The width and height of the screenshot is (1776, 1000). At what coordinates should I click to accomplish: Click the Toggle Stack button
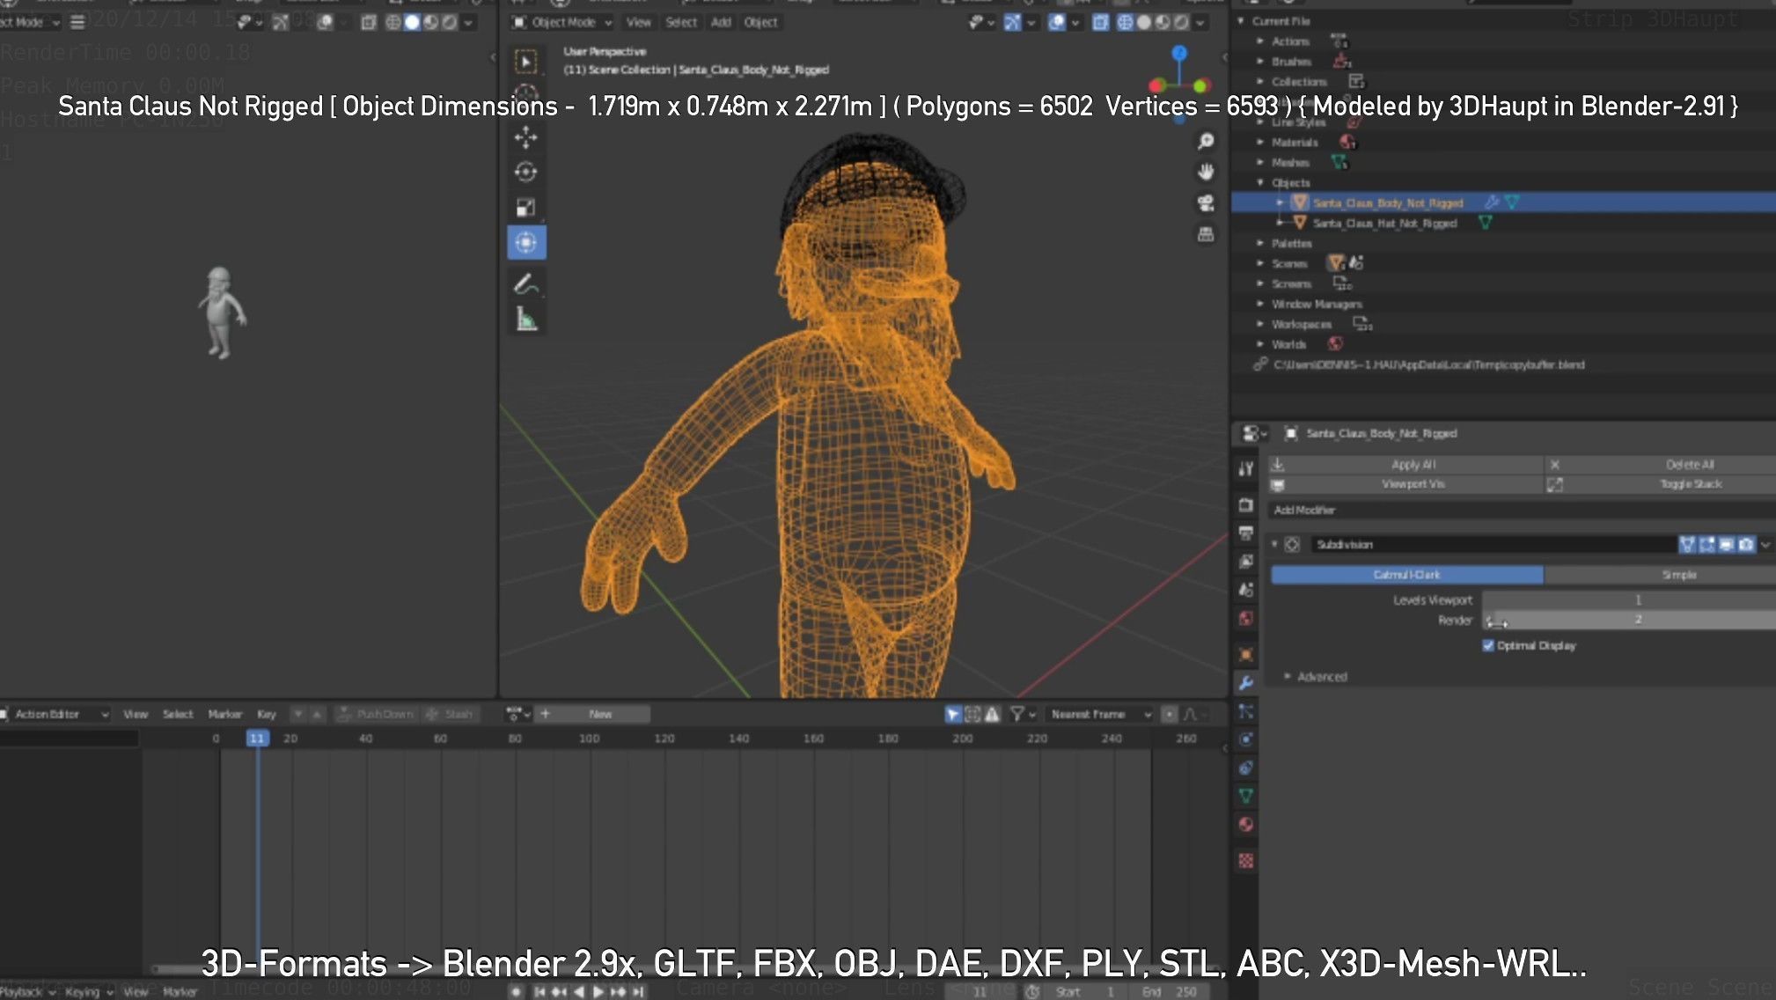point(1660,484)
